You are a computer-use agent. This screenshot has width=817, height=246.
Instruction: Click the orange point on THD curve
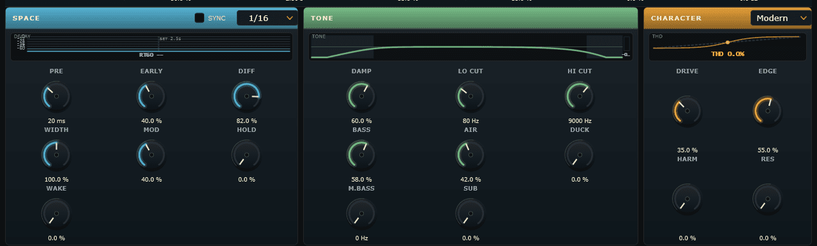click(x=727, y=42)
